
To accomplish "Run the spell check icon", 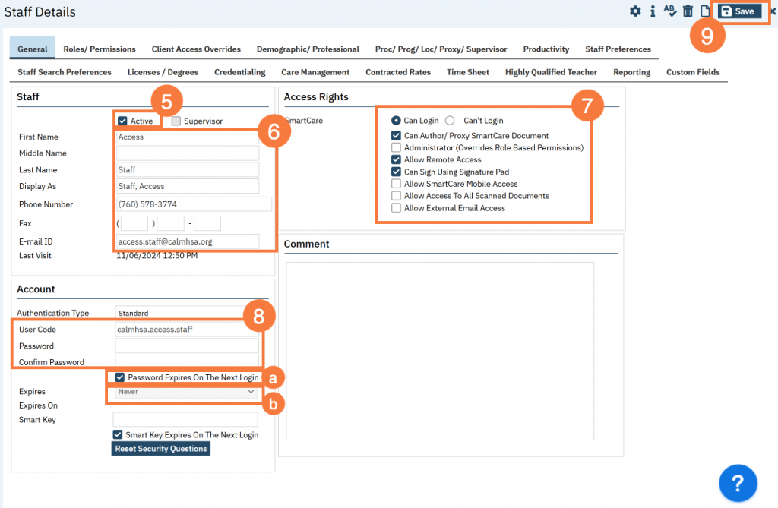I will (670, 11).
